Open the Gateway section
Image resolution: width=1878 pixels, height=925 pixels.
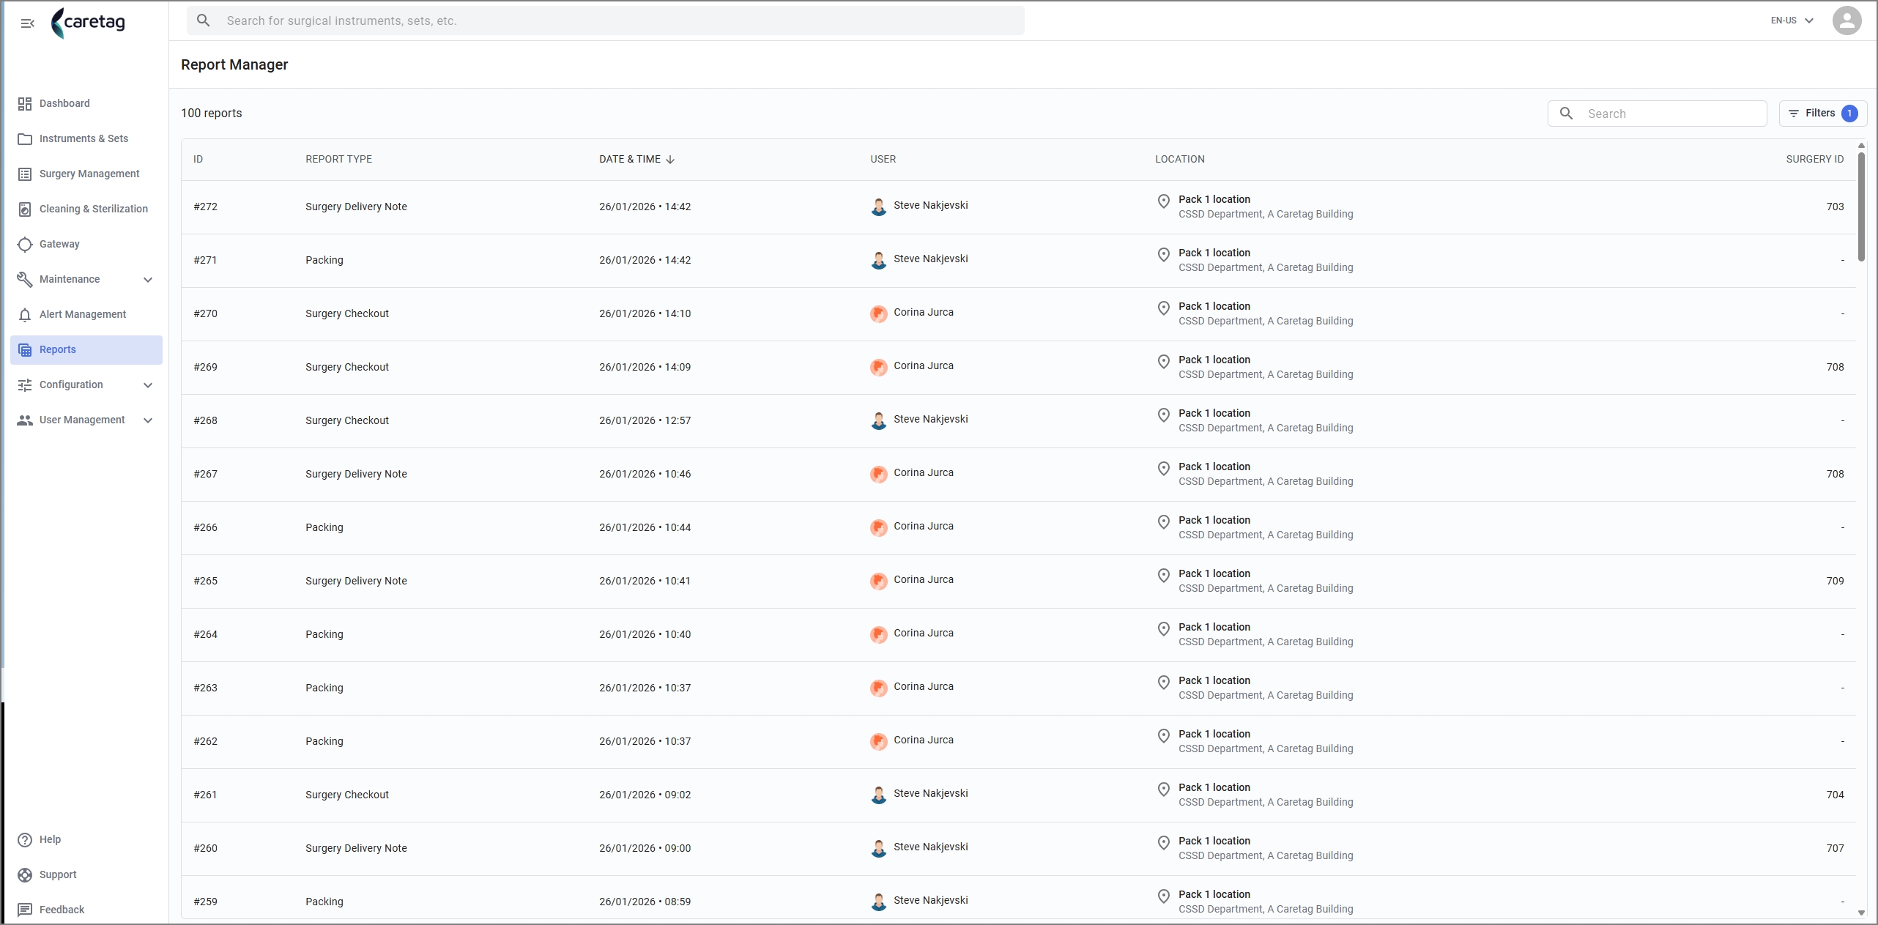(x=86, y=245)
